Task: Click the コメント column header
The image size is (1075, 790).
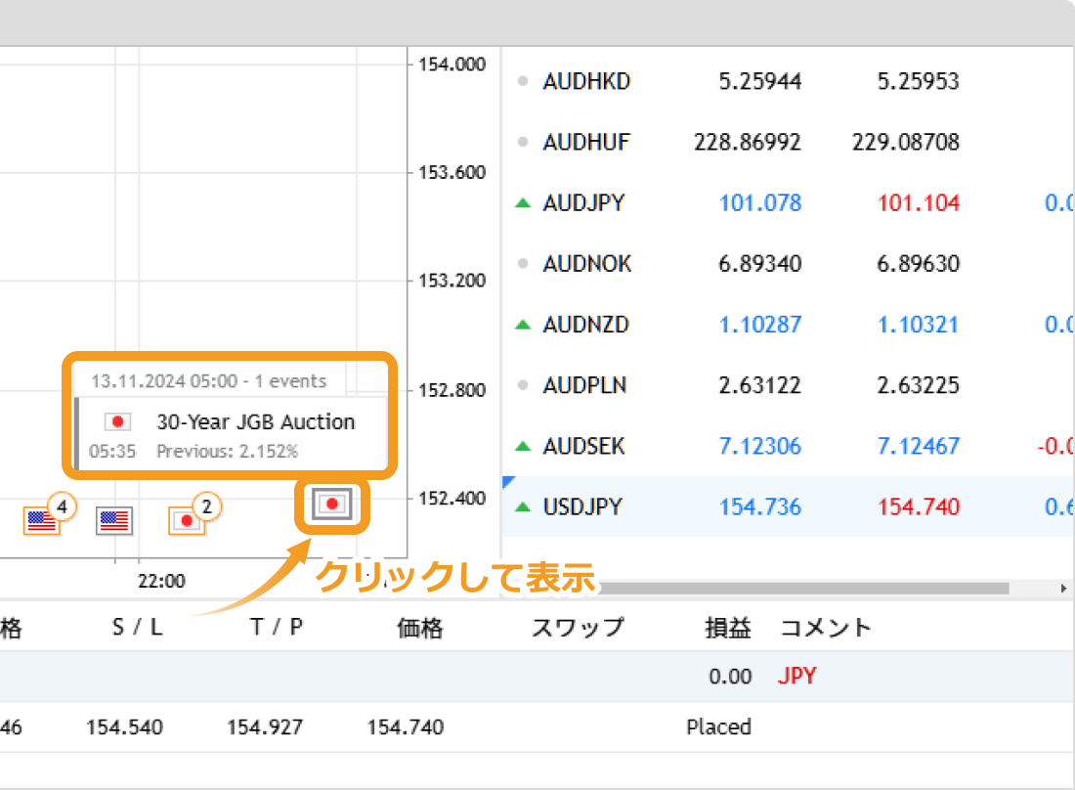Action: coord(826,628)
